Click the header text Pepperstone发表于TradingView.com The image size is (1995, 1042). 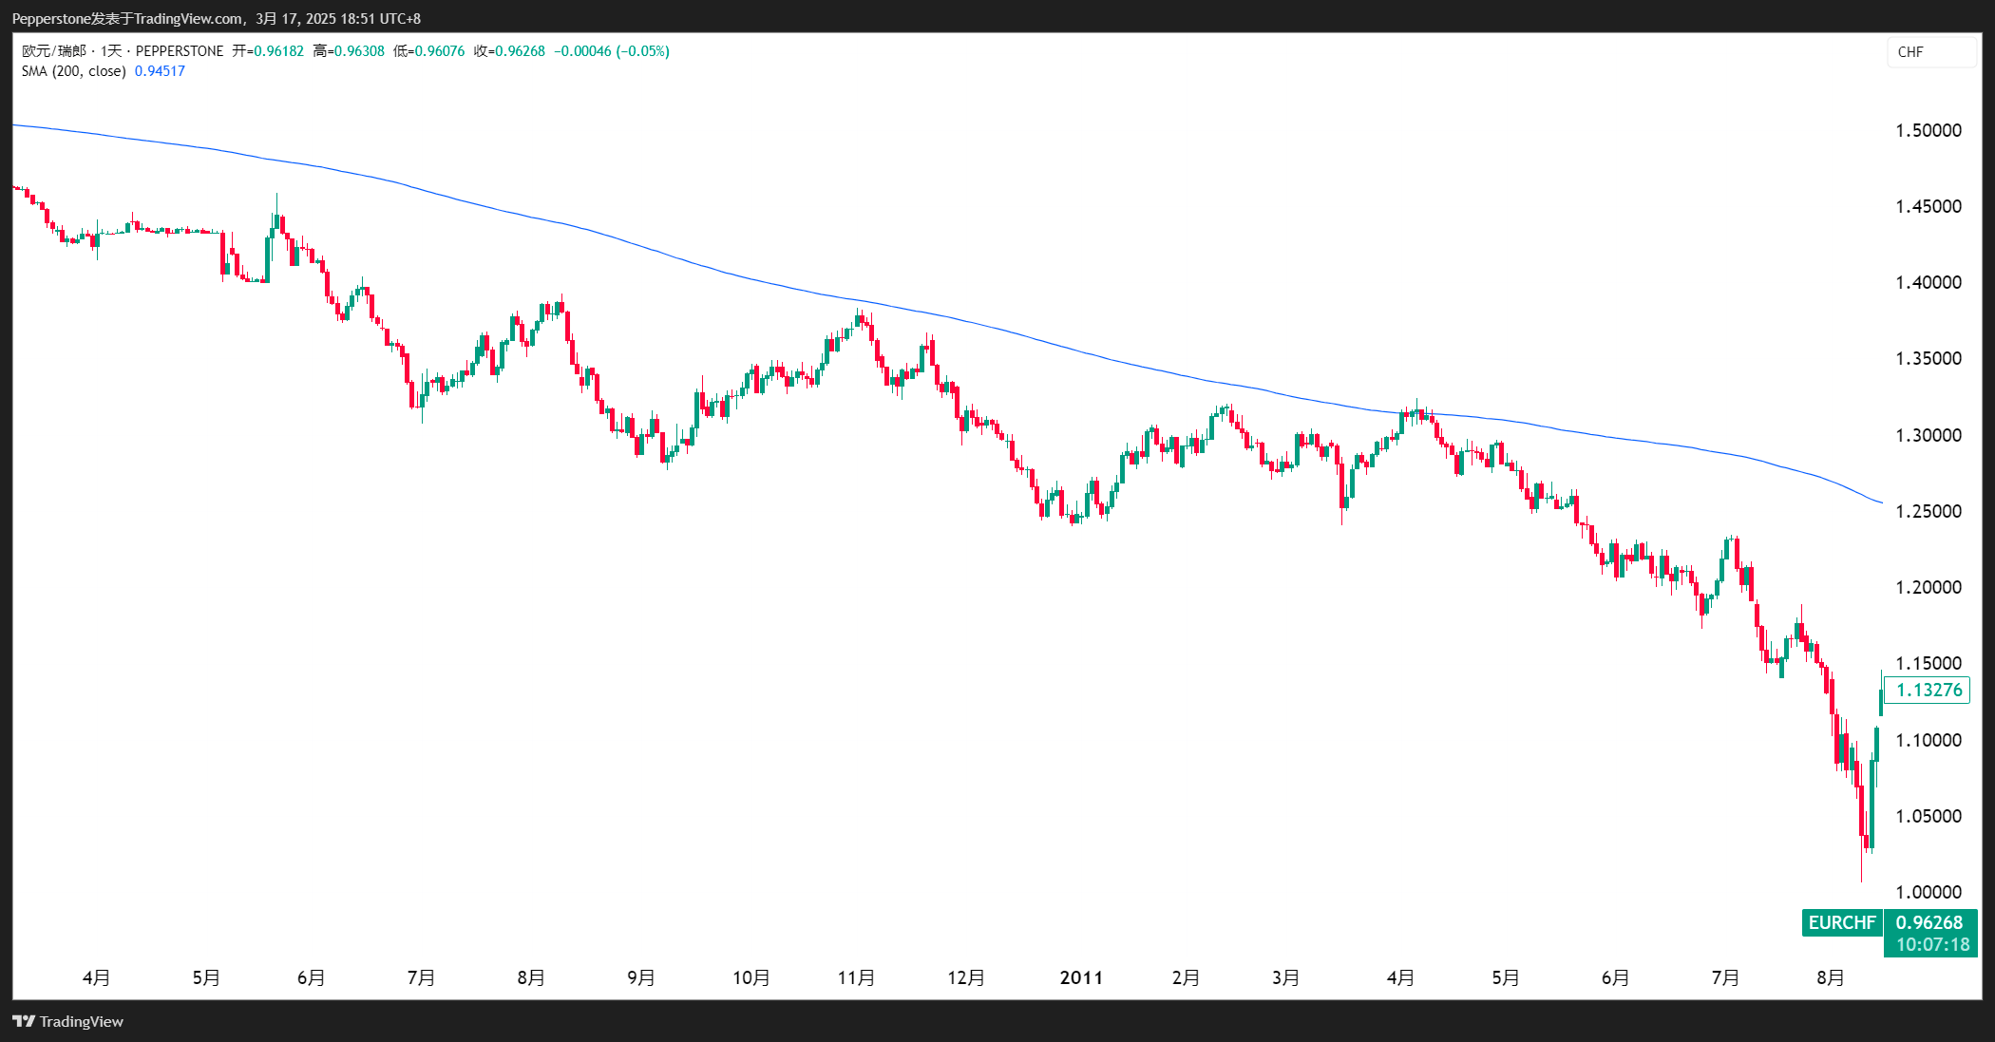127,19
